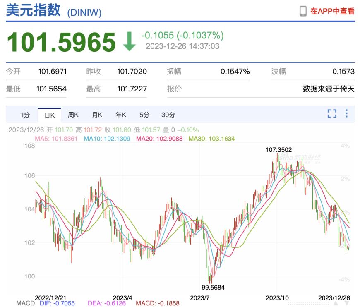Click the faint up triangle below the chart
The width and height of the screenshot is (360, 307).
coord(336,304)
